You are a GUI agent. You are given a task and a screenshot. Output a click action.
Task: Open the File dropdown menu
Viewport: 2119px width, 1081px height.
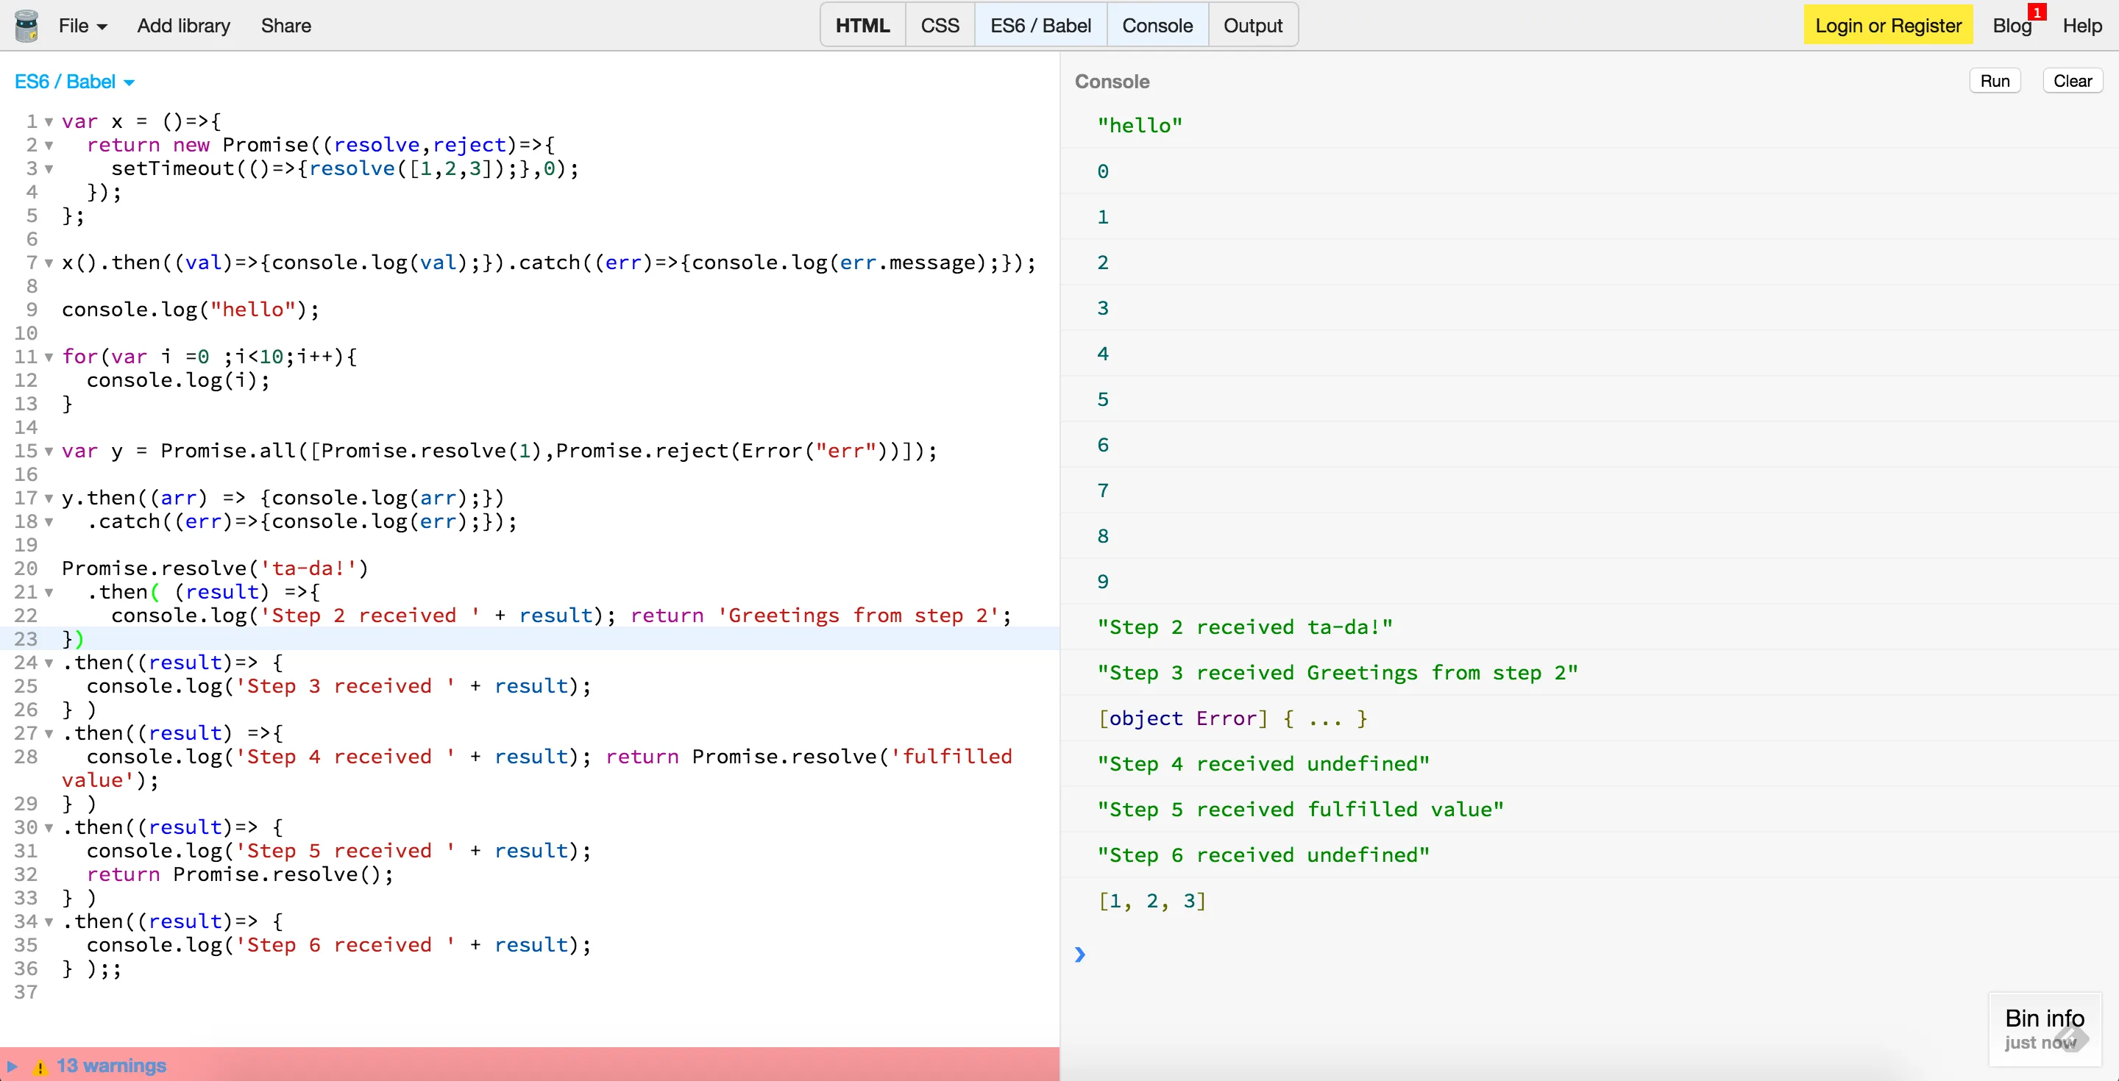click(x=82, y=26)
